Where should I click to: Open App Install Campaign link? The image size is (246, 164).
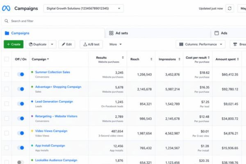50,146
